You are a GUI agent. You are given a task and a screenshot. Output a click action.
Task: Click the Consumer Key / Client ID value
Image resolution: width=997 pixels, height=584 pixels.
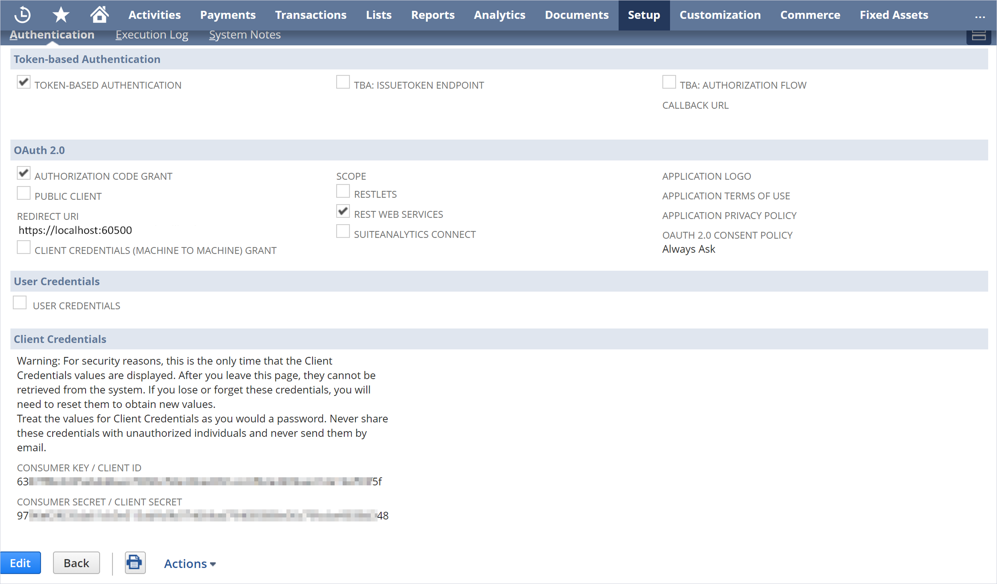[199, 481]
